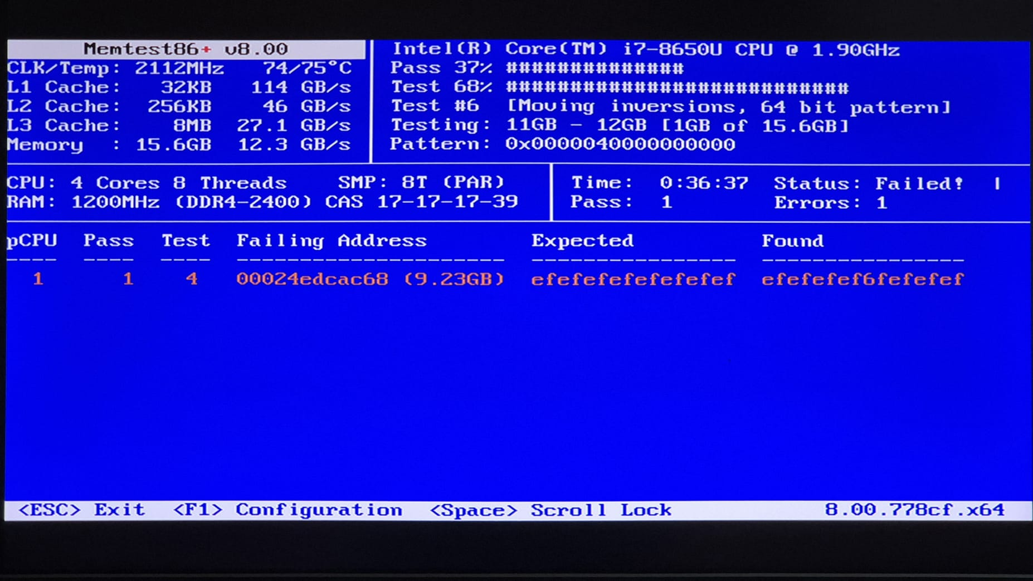This screenshot has width=1033, height=581.
Task: Click the Memory 15.6GB row
Action: pyautogui.click(x=179, y=145)
